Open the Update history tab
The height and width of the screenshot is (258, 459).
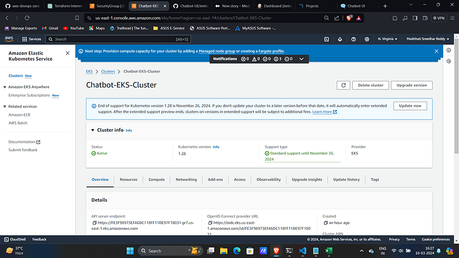pyautogui.click(x=346, y=179)
